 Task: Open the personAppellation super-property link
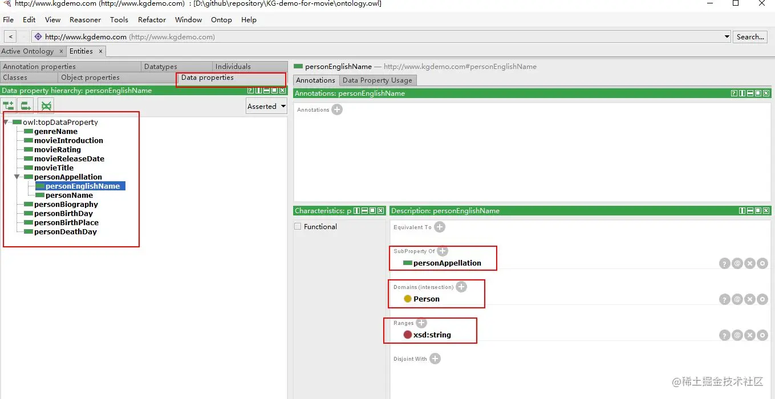click(x=447, y=263)
